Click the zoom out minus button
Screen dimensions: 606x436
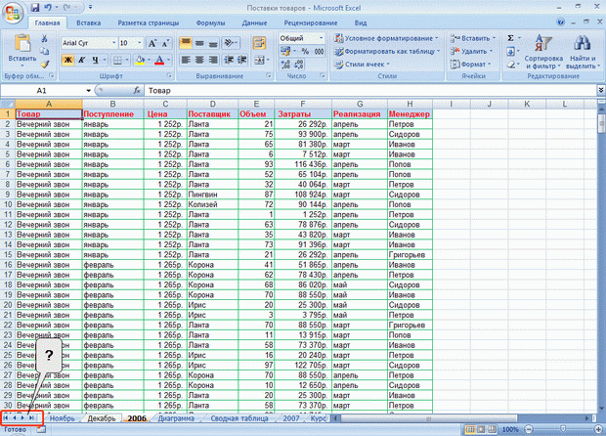[x=529, y=429]
